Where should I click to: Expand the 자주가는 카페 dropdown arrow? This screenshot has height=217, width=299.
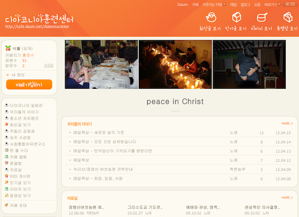click(x=224, y=4)
